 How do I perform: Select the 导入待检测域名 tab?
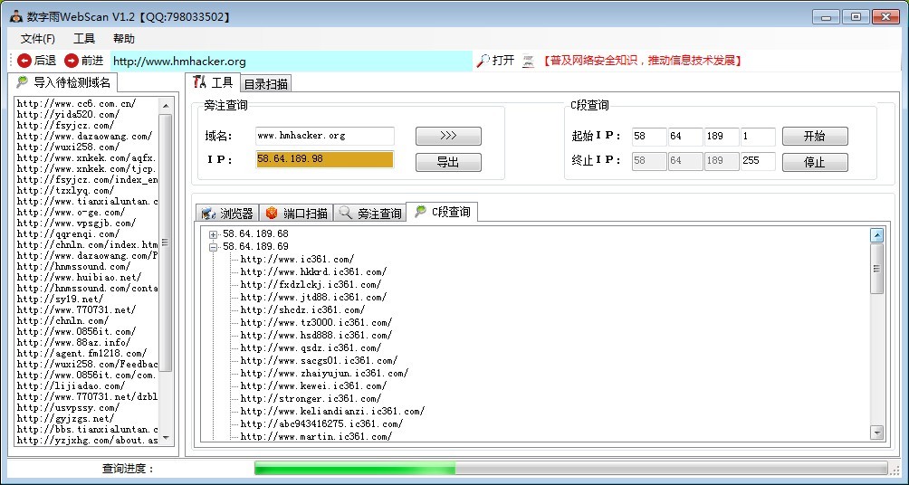point(63,82)
